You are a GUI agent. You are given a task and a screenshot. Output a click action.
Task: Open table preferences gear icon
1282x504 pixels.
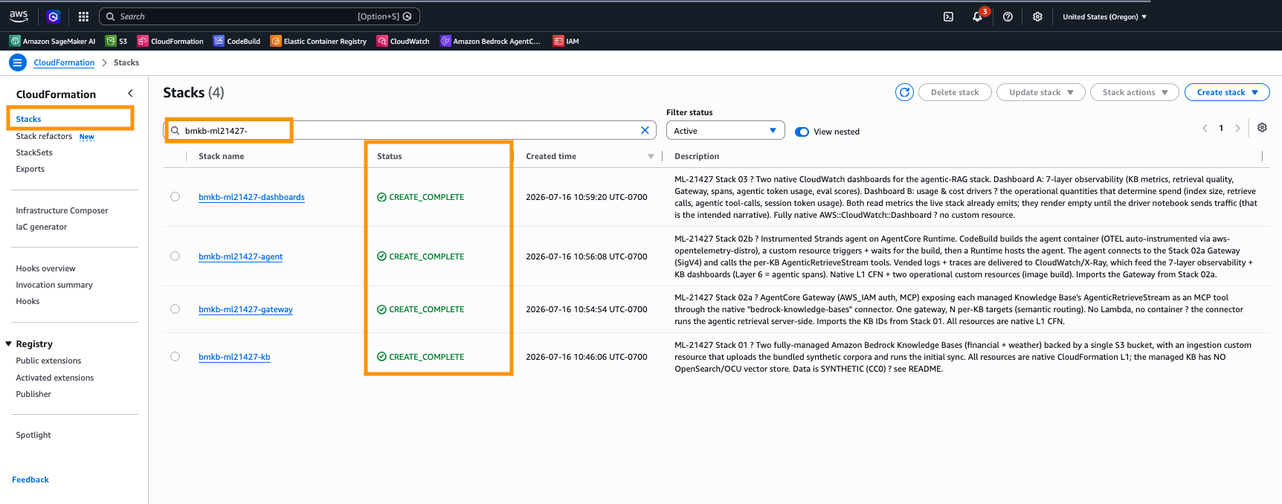point(1262,128)
